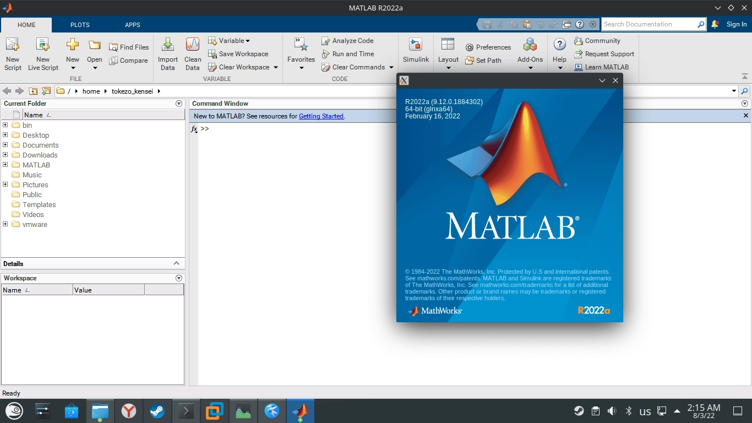Open the Clear Workspace dropdown arrow
752x423 pixels.
276,67
